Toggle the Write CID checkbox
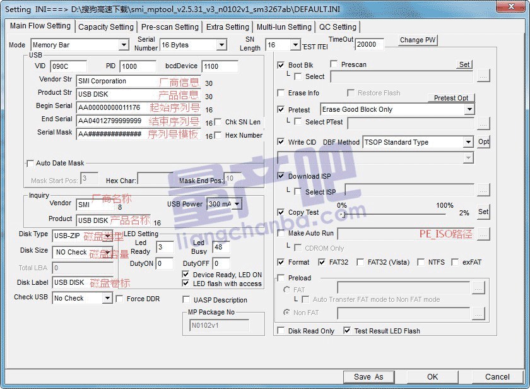This screenshot has height=389, width=530. tap(281, 141)
